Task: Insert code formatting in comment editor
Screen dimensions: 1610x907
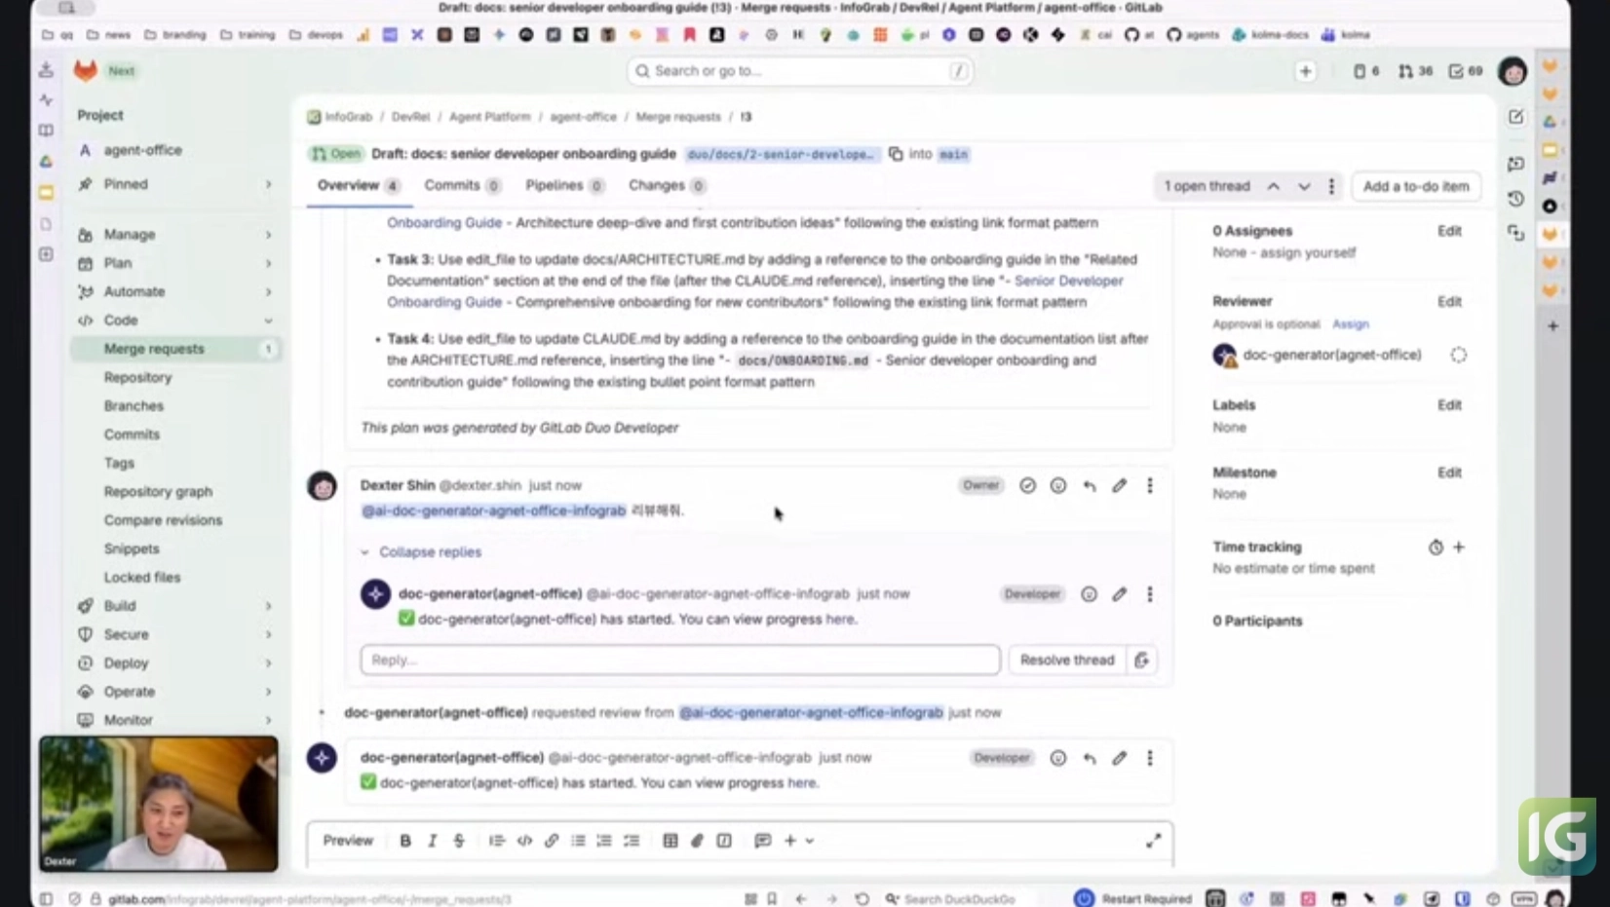Action: tap(524, 841)
